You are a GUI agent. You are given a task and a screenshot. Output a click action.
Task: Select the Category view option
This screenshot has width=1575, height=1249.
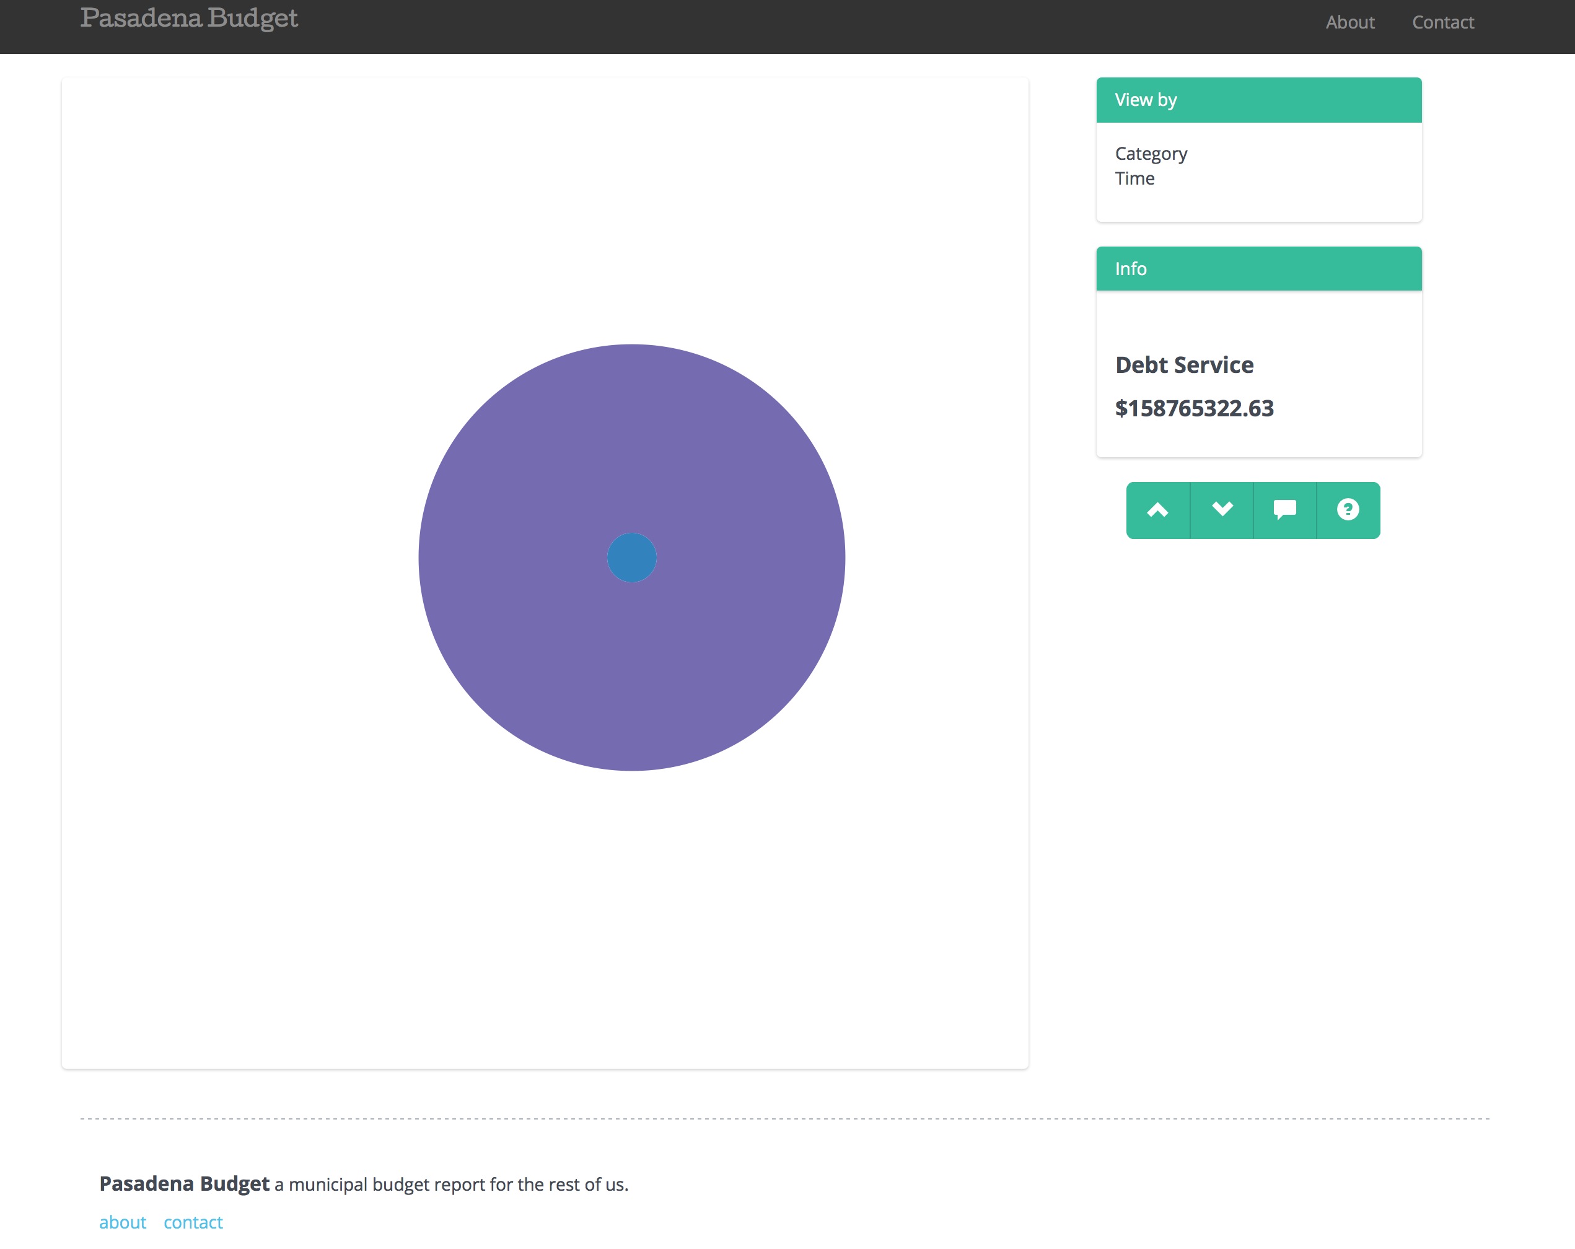coord(1151,154)
